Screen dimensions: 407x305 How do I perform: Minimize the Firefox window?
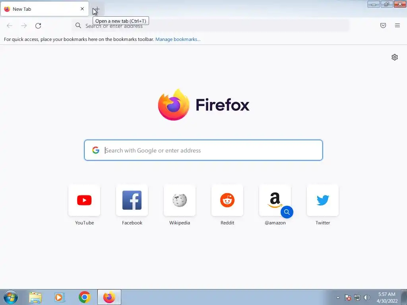[374, 4]
